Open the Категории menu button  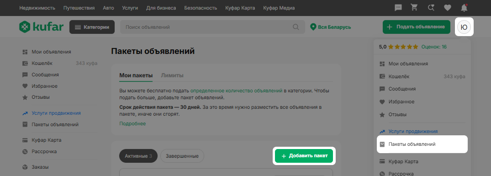pos(92,27)
